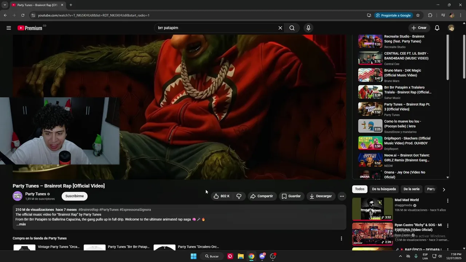This screenshot has height=262, width=466.
Task: Open the YouTube account avatar menu
Action: pos(451,28)
